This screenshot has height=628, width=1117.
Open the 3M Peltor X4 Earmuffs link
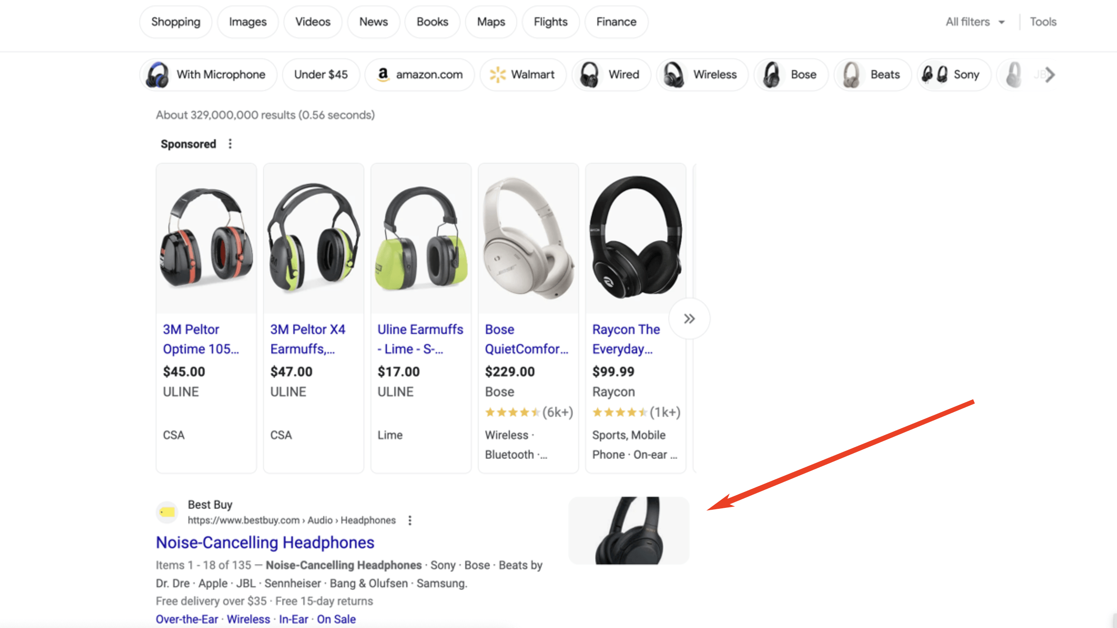pyautogui.click(x=308, y=339)
